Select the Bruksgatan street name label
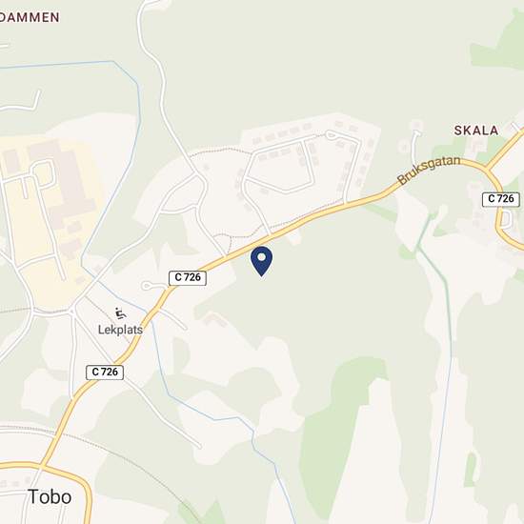 click(430, 170)
